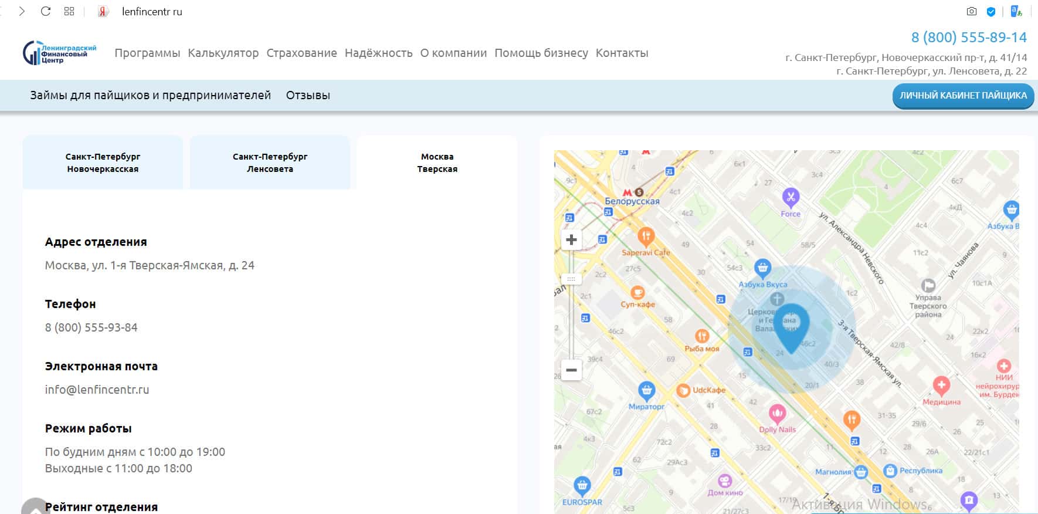This screenshot has width=1038, height=514.
Task: Select the Москва Тверская branch tab
Action: point(437,163)
